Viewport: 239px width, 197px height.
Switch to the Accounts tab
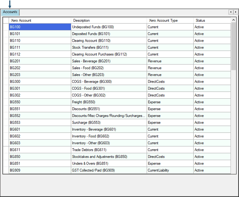[x=10, y=12]
